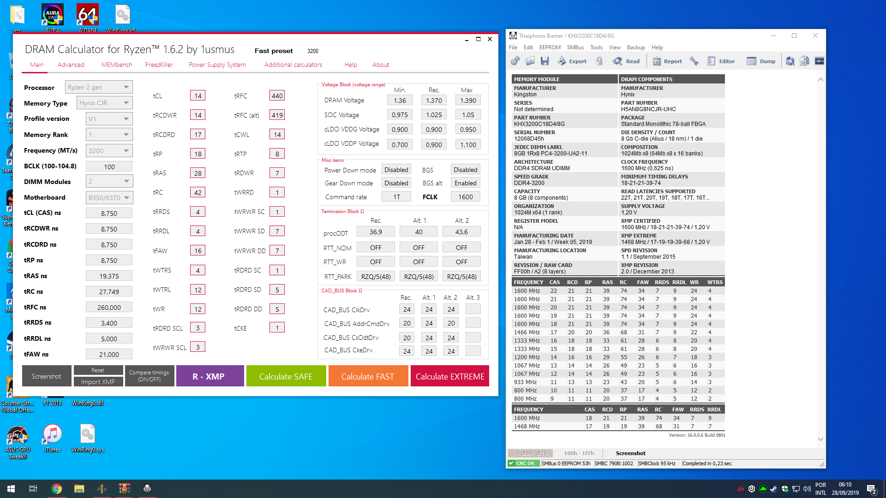Click the DRAM Calculator Screenshot button
Viewport: 886px width, 498px height.
pyautogui.click(x=47, y=376)
